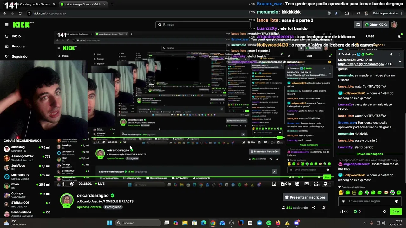Open STrikkerOOF recommended channel
This screenshot has height=228, width=406.
click(27, 204)
